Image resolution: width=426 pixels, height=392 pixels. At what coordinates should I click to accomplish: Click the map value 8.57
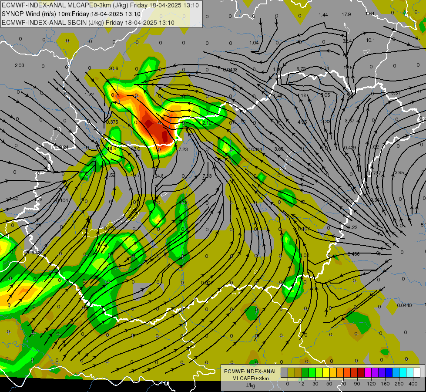point(350,121)
